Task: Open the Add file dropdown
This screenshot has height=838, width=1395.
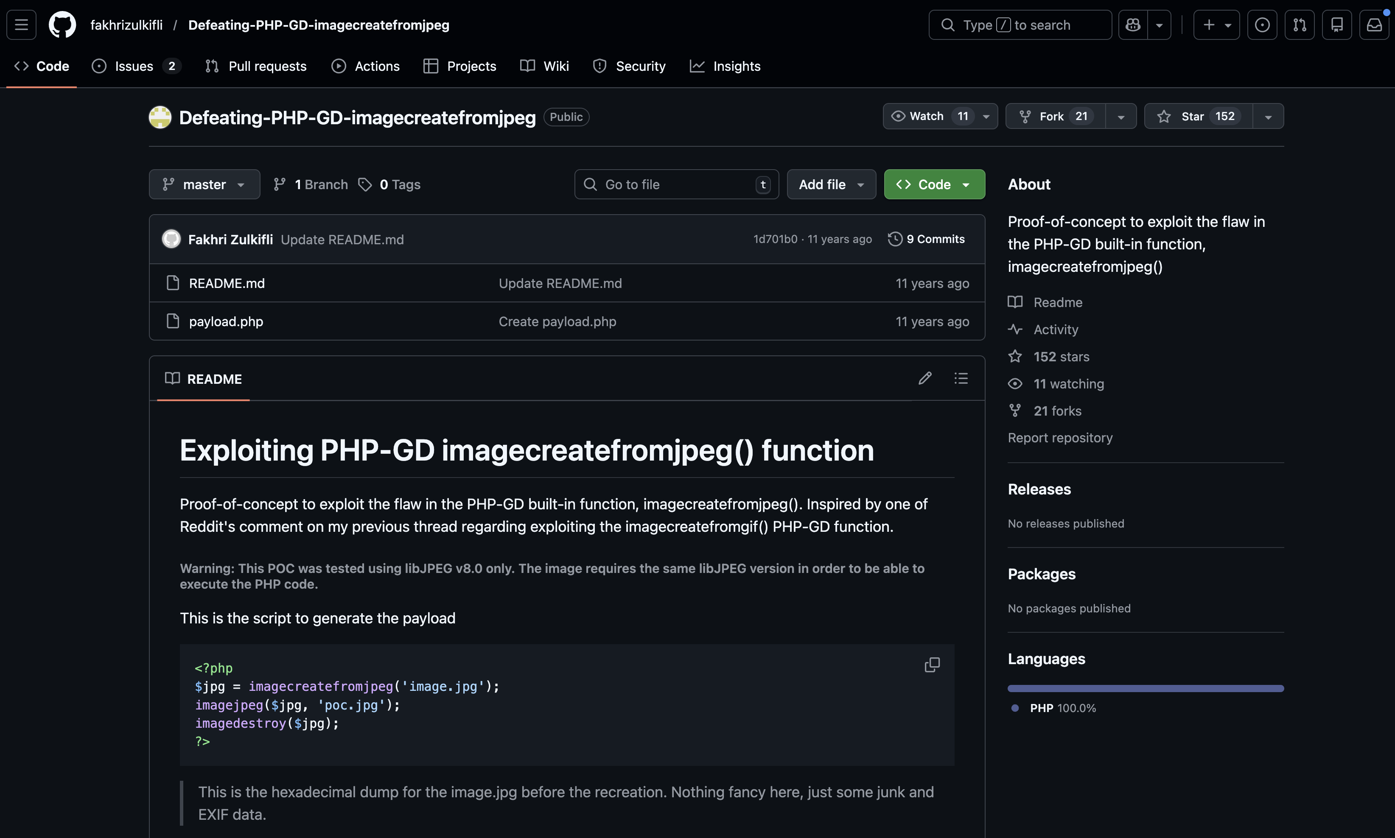Action: 831,184
